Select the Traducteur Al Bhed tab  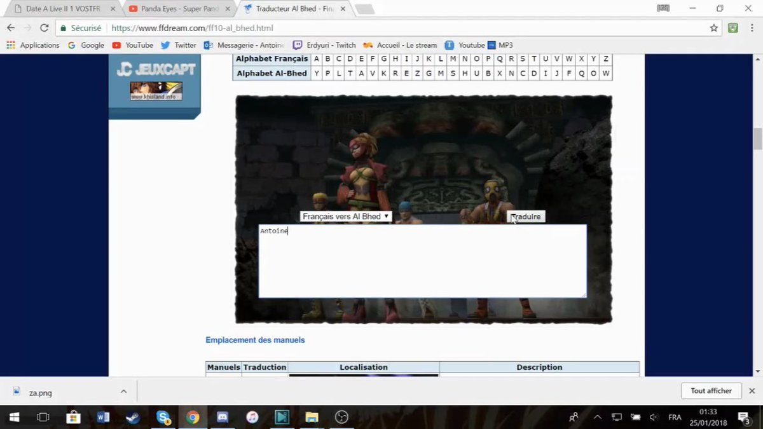(294, 9)
